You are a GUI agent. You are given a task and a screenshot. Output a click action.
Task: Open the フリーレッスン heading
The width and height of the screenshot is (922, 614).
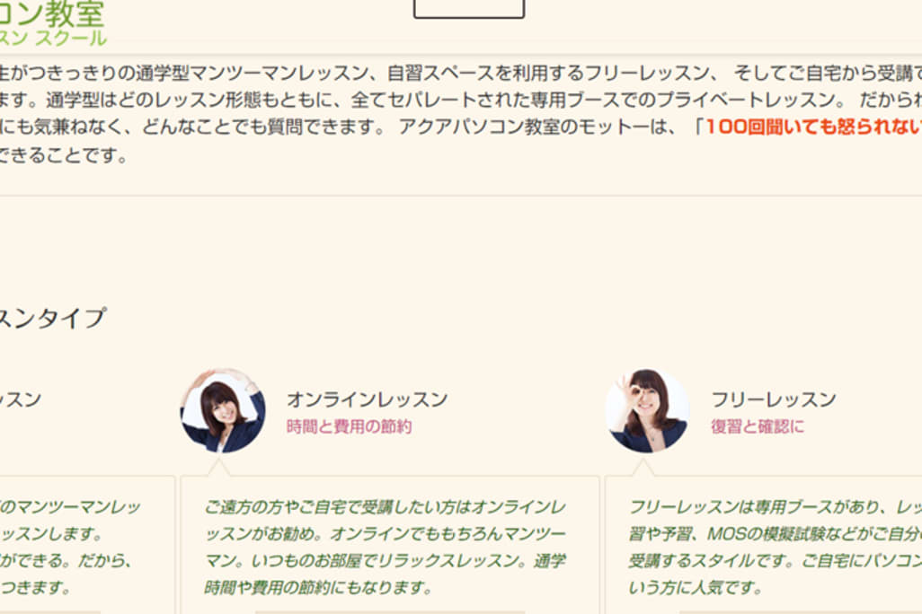point(773,399)
